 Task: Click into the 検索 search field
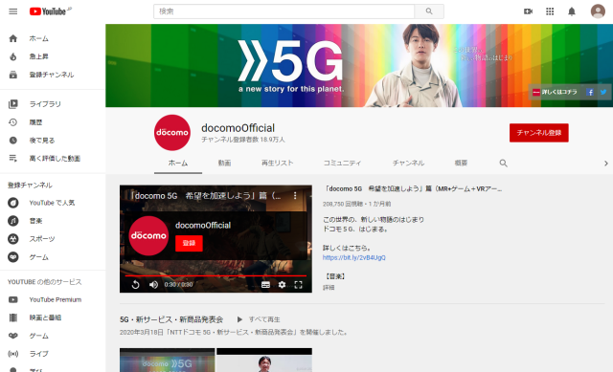point(284,11)
